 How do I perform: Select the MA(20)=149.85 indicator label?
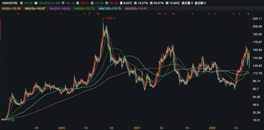coord(60,8)
